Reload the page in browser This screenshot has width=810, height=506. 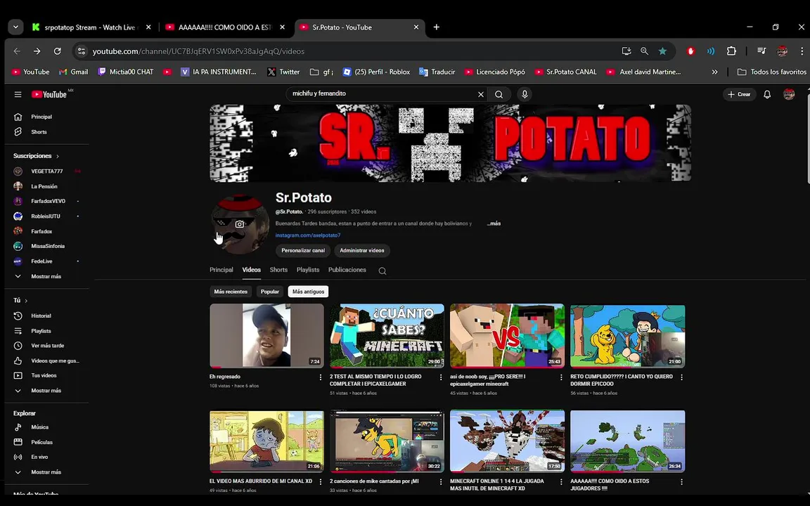58,51
